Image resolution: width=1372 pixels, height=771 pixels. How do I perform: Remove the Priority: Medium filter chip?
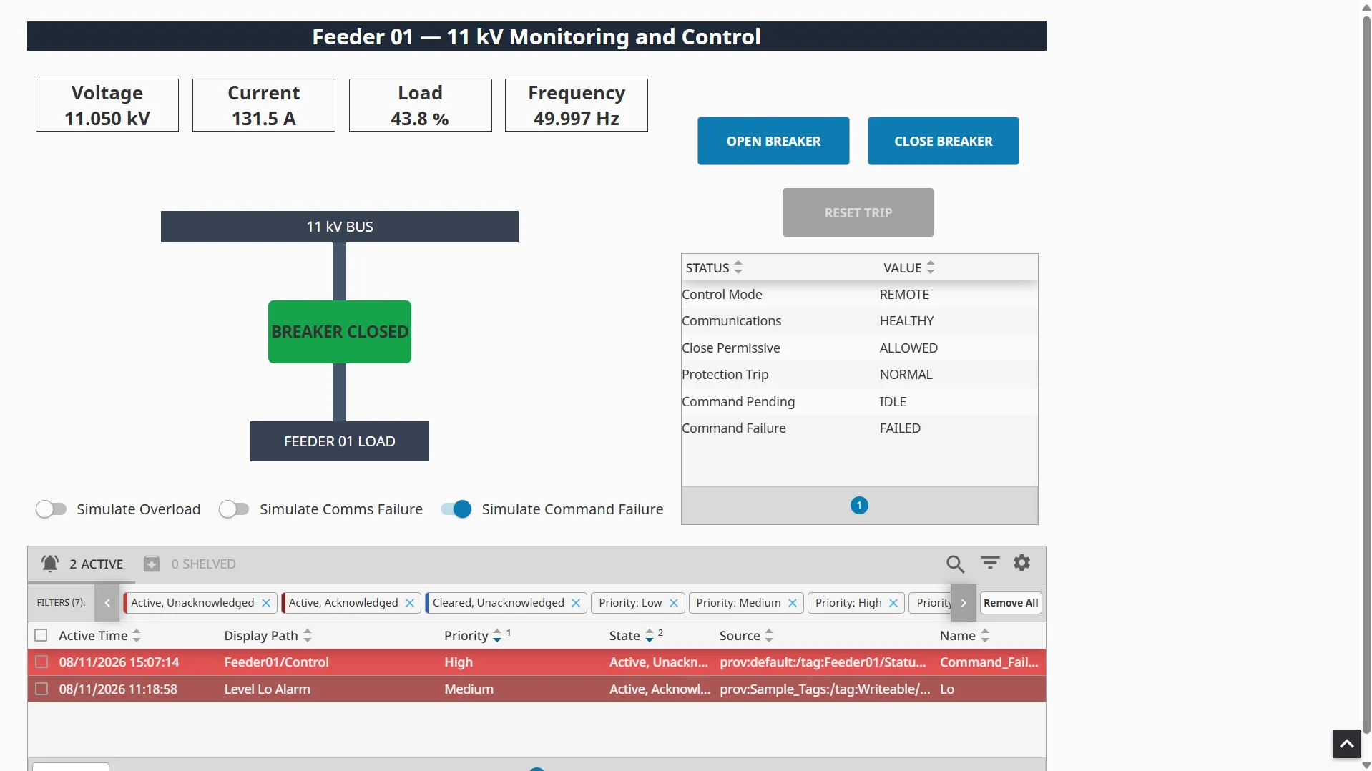point(793,603)
